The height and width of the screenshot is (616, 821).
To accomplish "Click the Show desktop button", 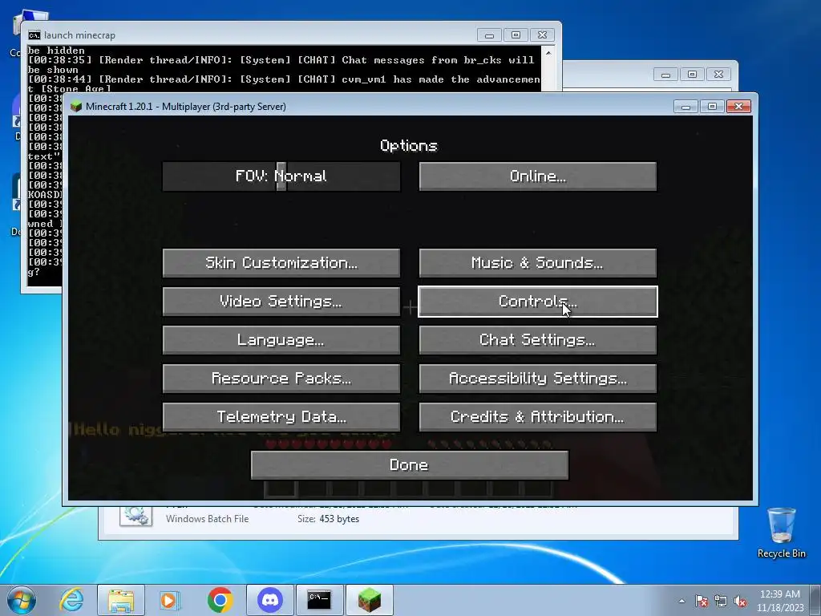I will [x=815, y=600].
